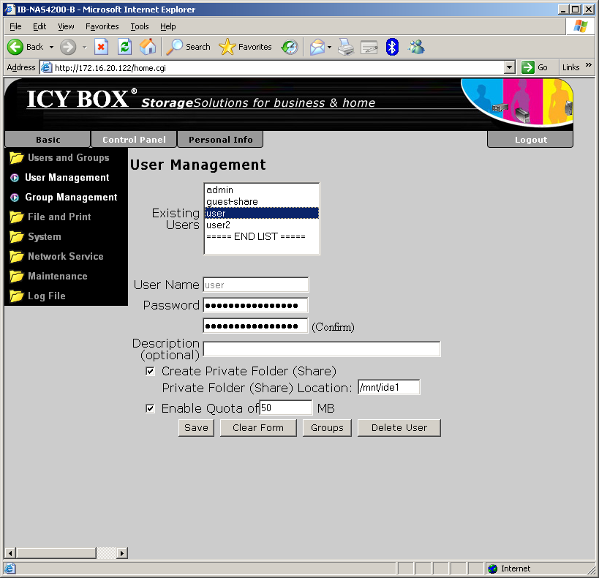Open the Help menu

click(167, 26)
